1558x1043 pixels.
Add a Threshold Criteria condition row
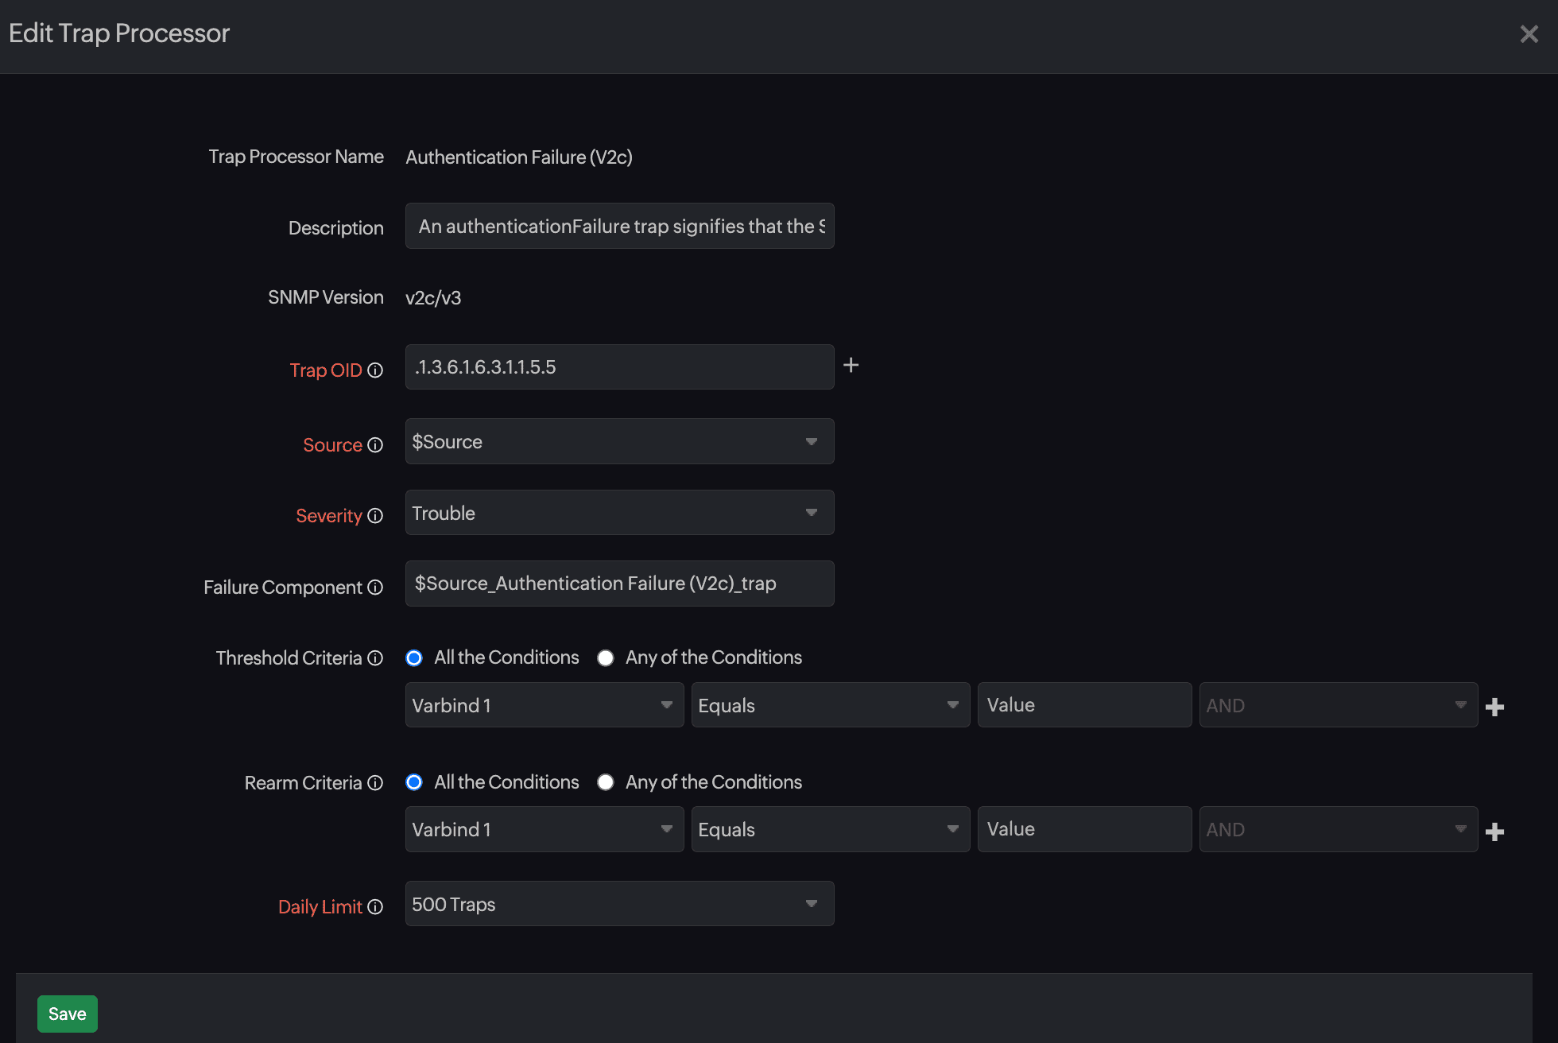1494,707
